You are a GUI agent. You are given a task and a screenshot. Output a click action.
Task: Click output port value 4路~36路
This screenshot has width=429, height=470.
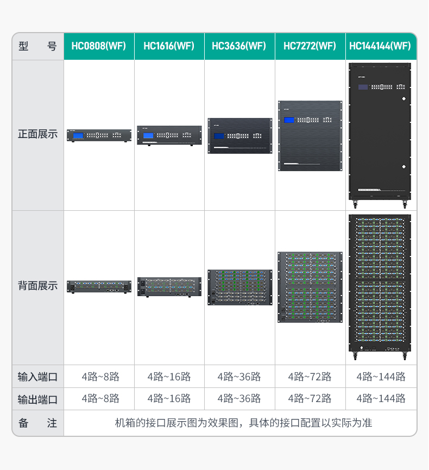239,399
